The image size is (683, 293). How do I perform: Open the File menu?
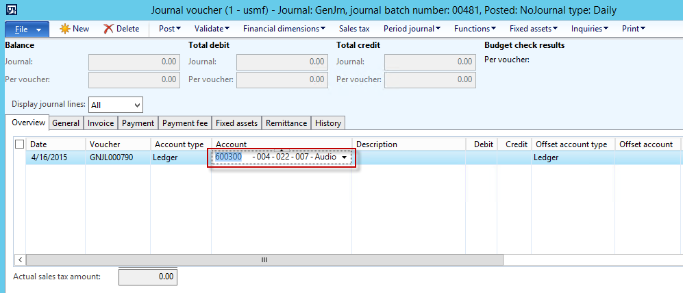[x=27, y=29]
